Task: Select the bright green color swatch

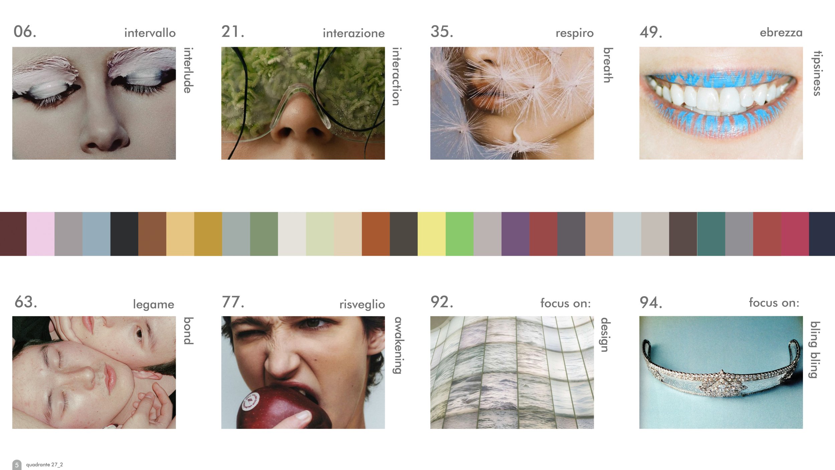Action: (459, 234)
